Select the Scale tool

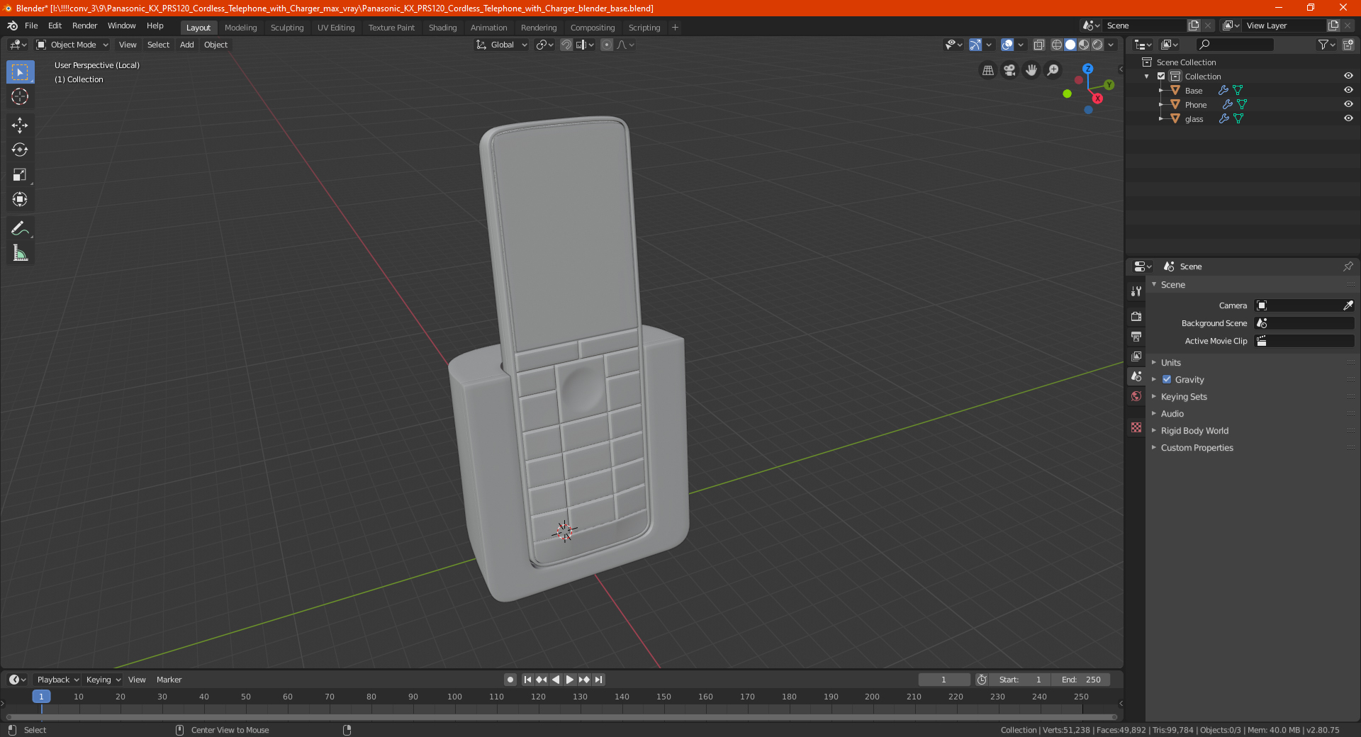[x=20, y=175]
